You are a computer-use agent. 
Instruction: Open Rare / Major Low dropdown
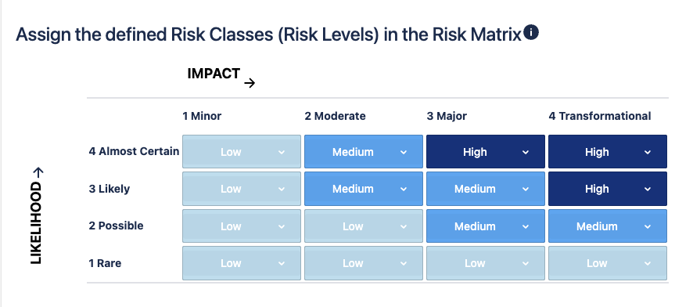486,263
